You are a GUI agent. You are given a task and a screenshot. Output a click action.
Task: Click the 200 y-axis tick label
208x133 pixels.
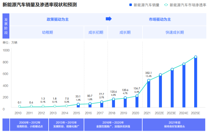pyautogui.click(x=6, y=97)
